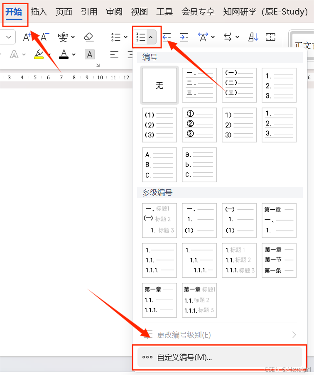The height and width of the screenshot is (375, 314).
Task: Apply black font color A
Action: click(64, 54)
